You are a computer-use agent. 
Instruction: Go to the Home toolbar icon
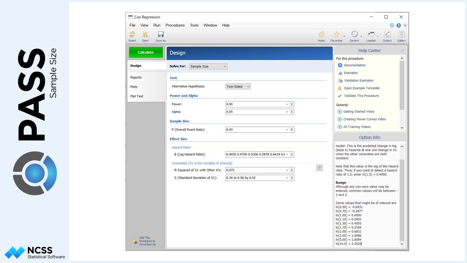(x=321, y=34)
